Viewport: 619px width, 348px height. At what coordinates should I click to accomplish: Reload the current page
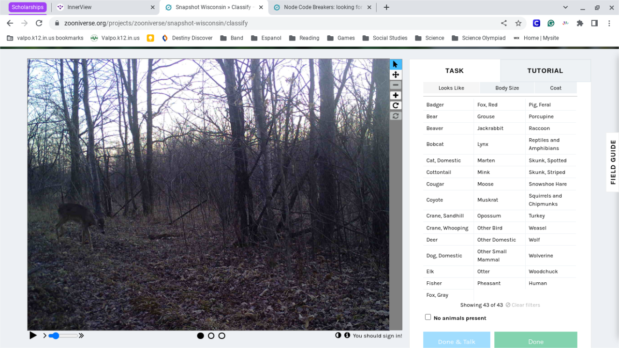[x=39, y=23]
